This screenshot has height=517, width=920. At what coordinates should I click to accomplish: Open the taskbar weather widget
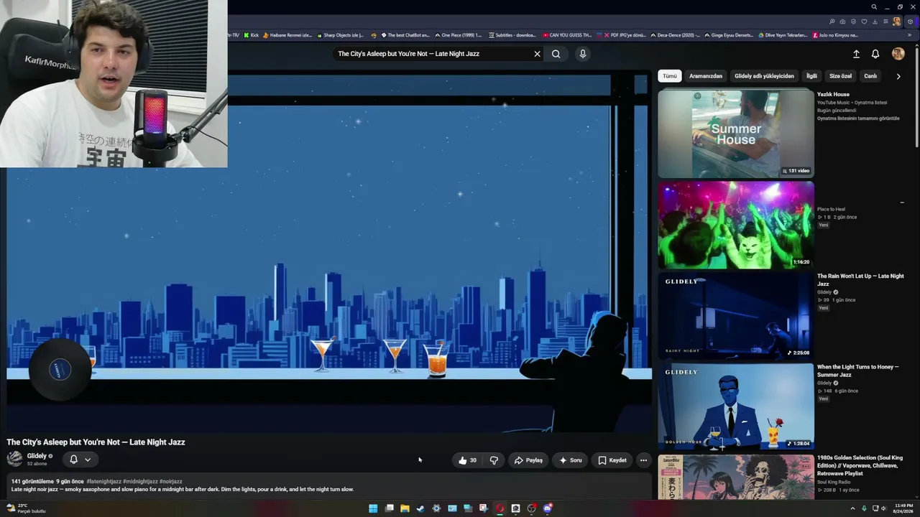pos(27,508)
